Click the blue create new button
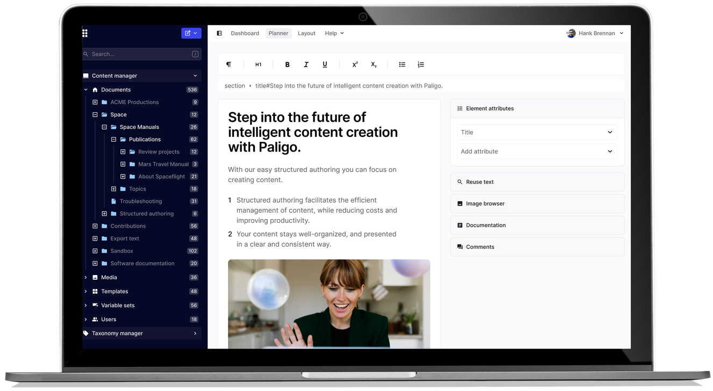 [191, 33]
